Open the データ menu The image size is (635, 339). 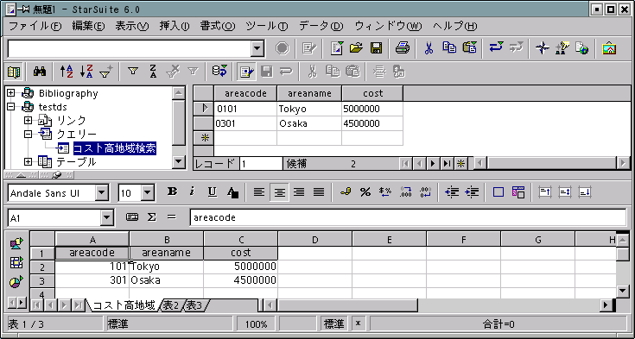[321, 26]
